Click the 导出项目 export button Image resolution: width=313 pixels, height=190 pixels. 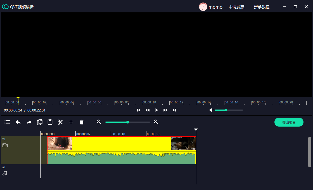[289, 122]
